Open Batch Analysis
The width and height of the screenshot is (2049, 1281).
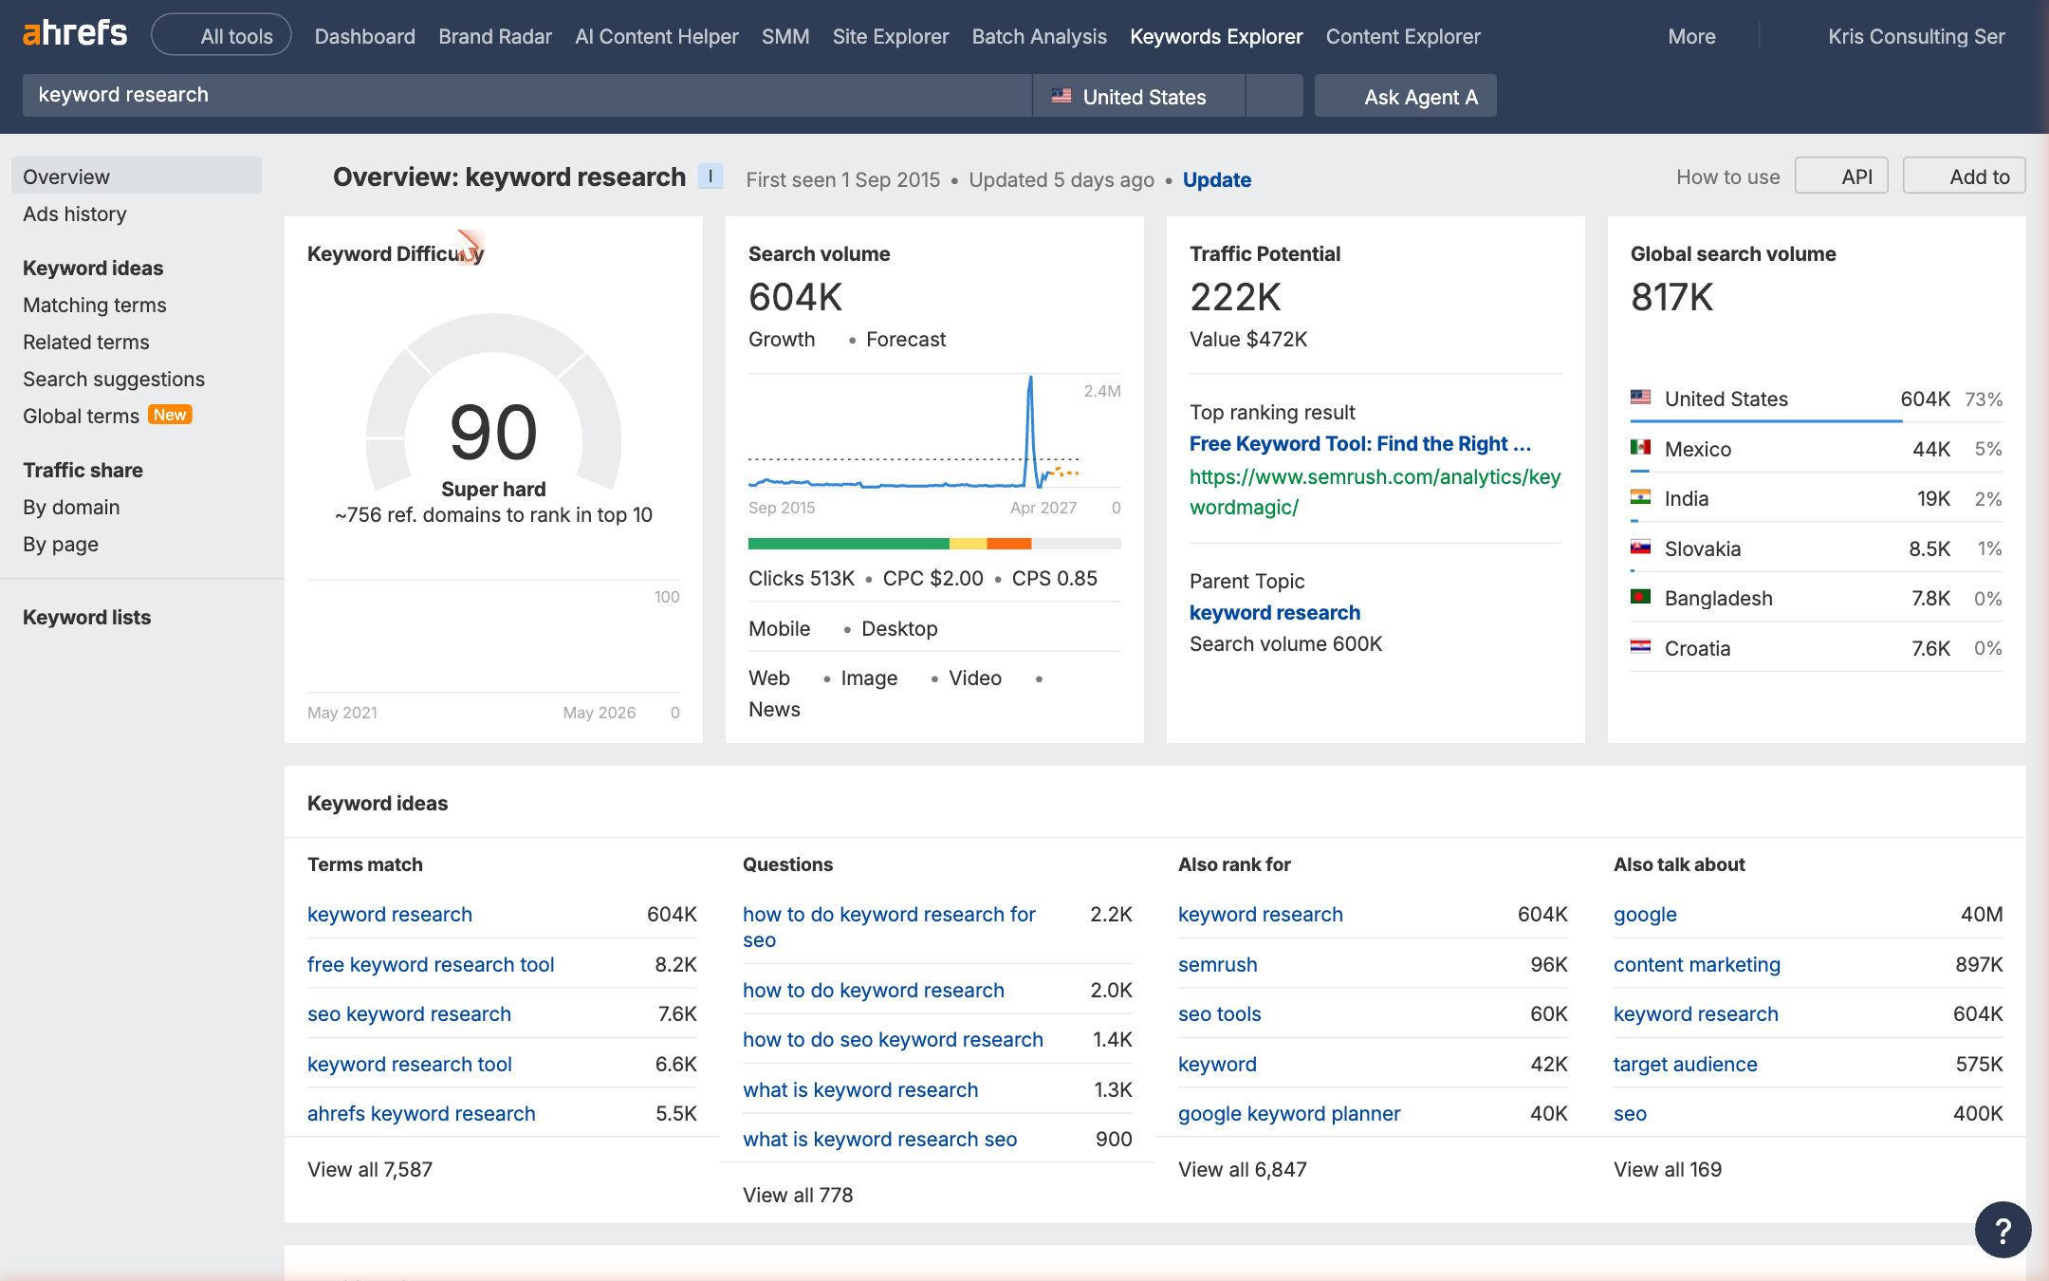coord(1040,36)
